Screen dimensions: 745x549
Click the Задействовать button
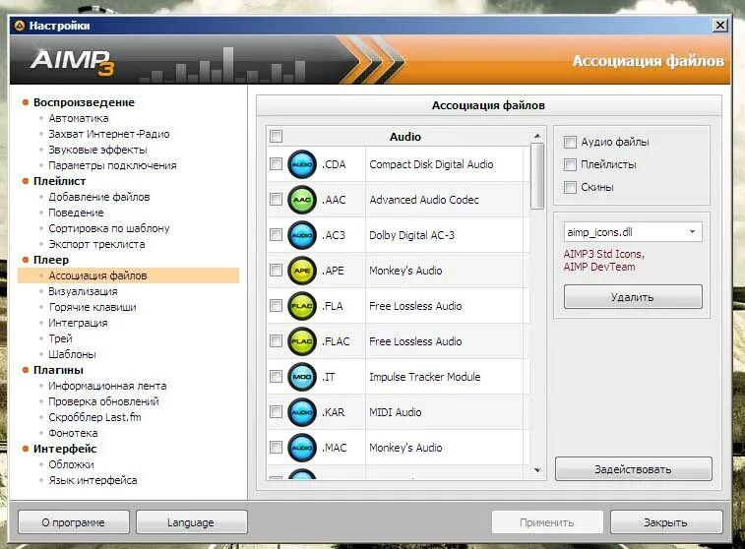pos(634,469)
